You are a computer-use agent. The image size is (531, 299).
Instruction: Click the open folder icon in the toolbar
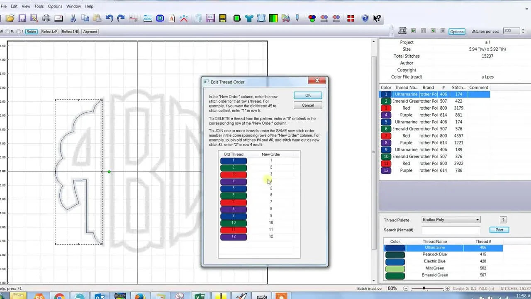coord(10,18)
